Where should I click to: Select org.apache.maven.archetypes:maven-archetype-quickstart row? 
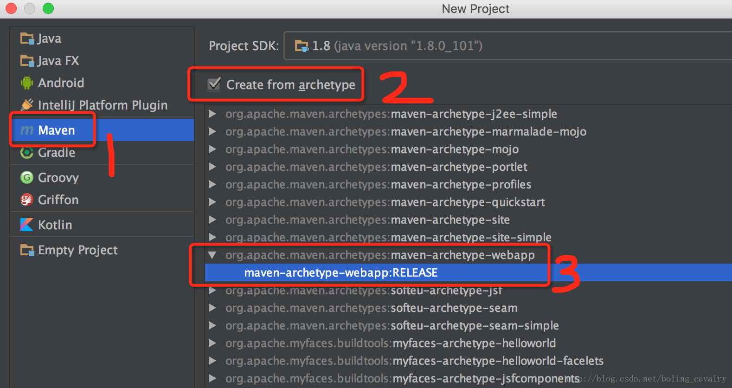[468, 202]
